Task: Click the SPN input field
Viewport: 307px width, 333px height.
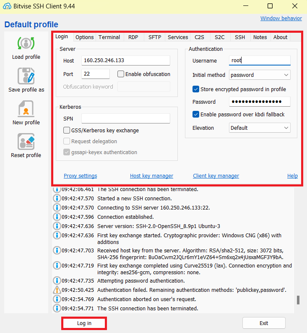Action: tap(126, 118)
